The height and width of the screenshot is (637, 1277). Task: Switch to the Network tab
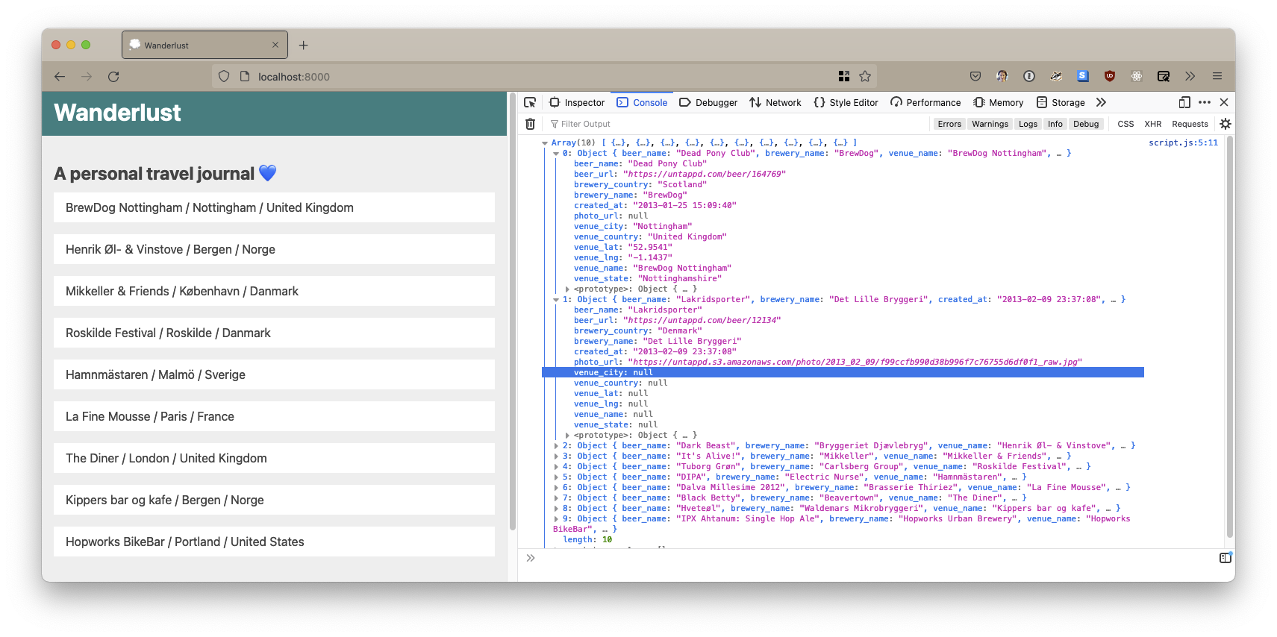coord(775,103)
